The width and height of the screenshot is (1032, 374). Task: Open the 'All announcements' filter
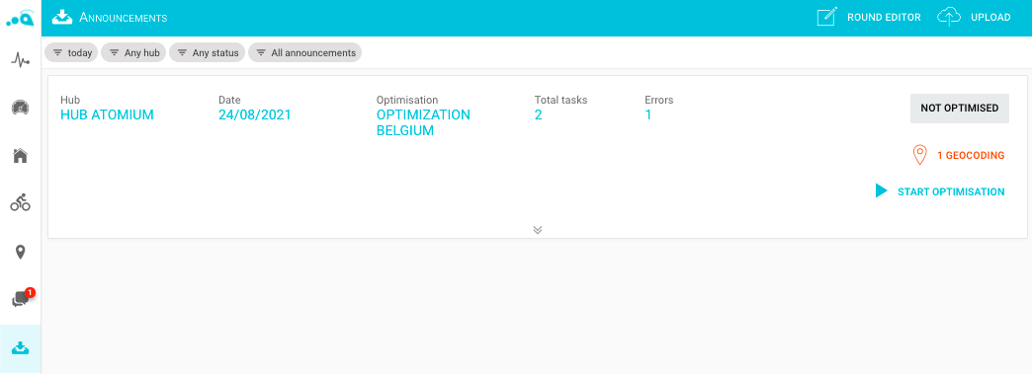coord(304,52)
